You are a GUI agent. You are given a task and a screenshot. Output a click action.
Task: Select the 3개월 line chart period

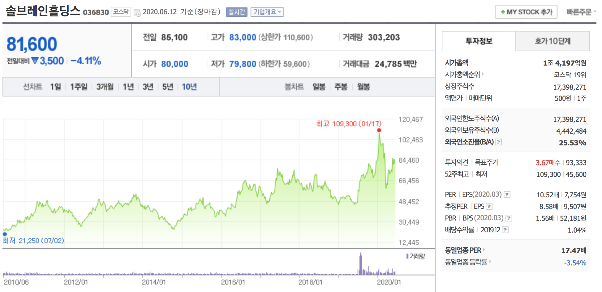105,87
